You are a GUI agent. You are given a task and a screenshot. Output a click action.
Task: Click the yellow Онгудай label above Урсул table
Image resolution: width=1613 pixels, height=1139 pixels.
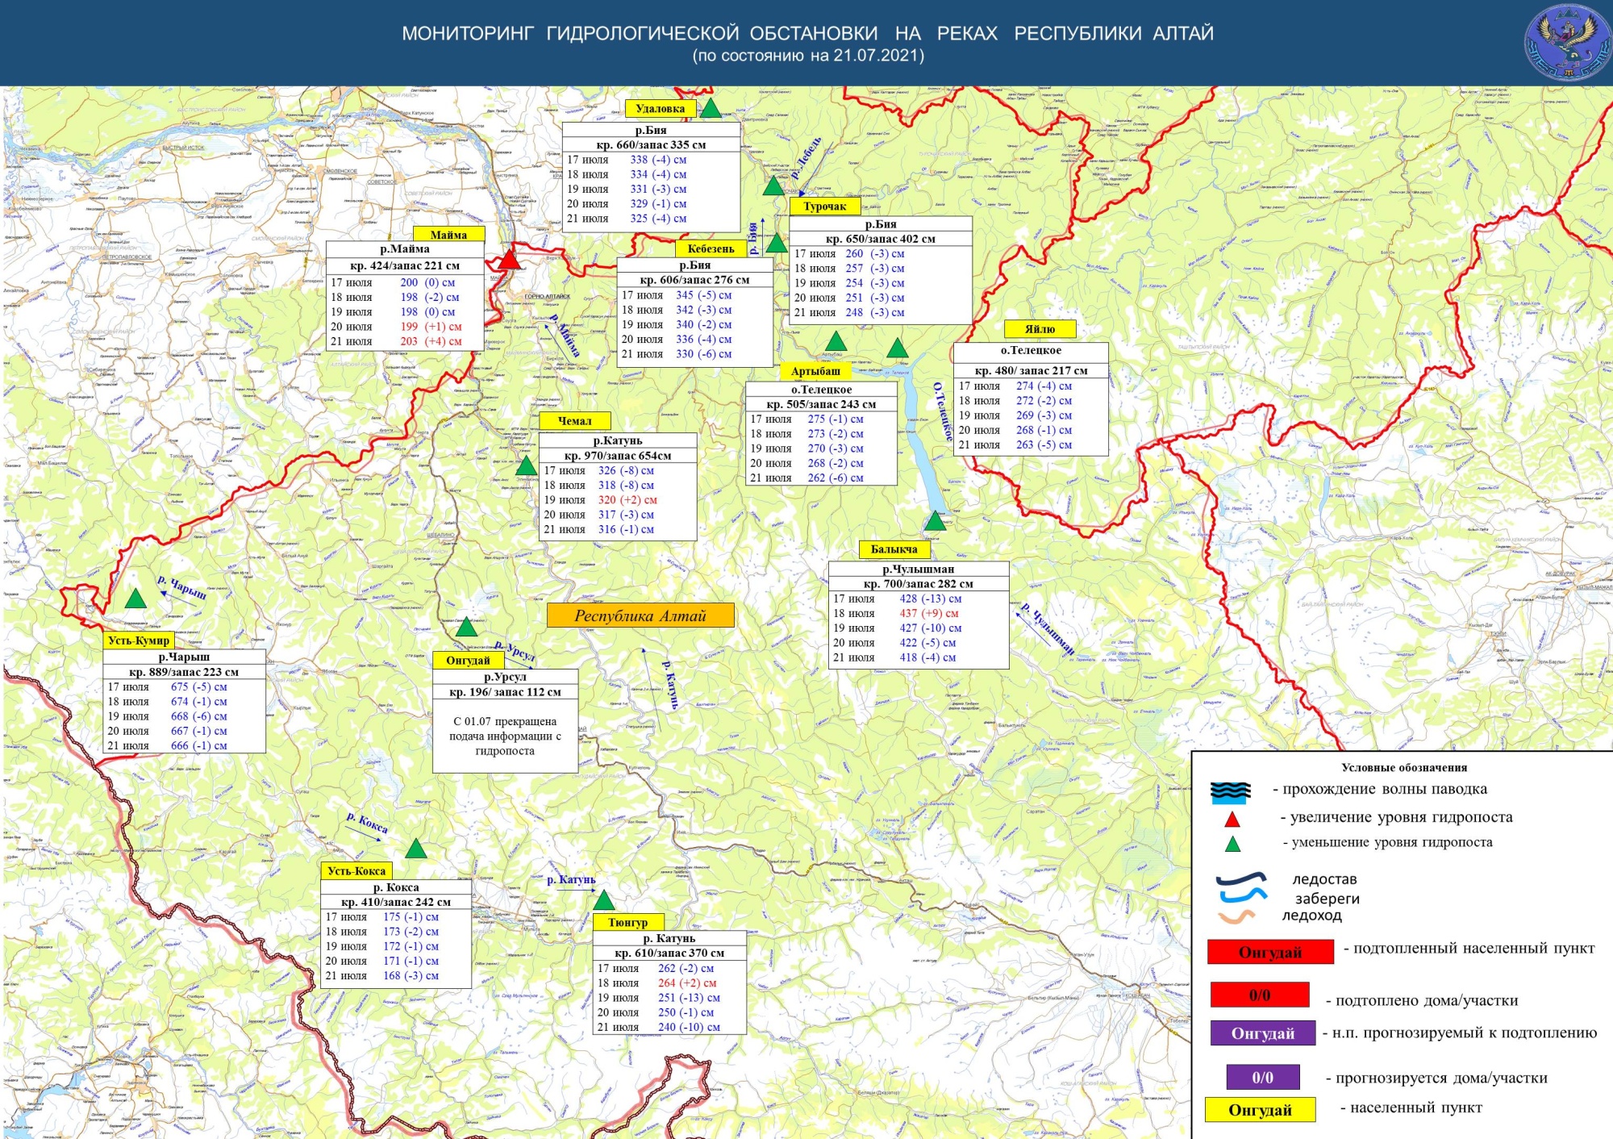(x=468, y=661)
